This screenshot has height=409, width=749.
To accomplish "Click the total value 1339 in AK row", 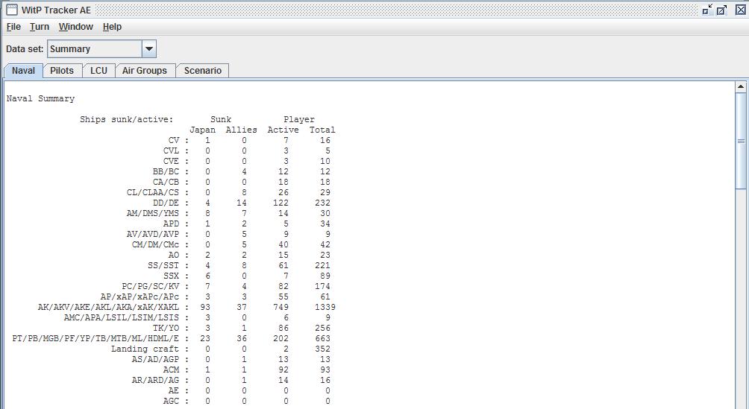I will pos(325,308).
